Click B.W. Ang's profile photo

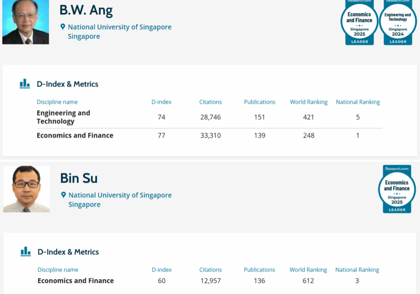tap(25, 22)
